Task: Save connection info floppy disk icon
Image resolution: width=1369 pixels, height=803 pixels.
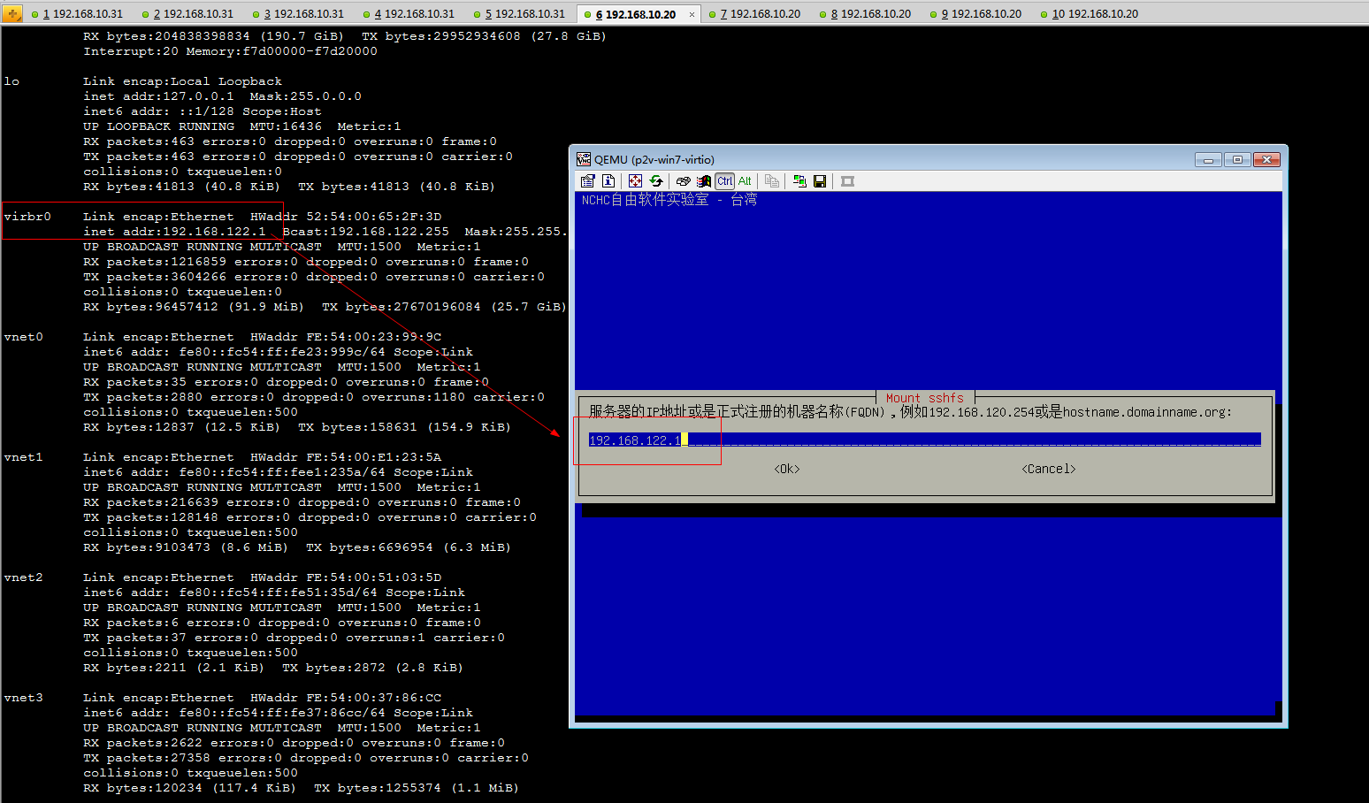Action: tap(820, 181)
